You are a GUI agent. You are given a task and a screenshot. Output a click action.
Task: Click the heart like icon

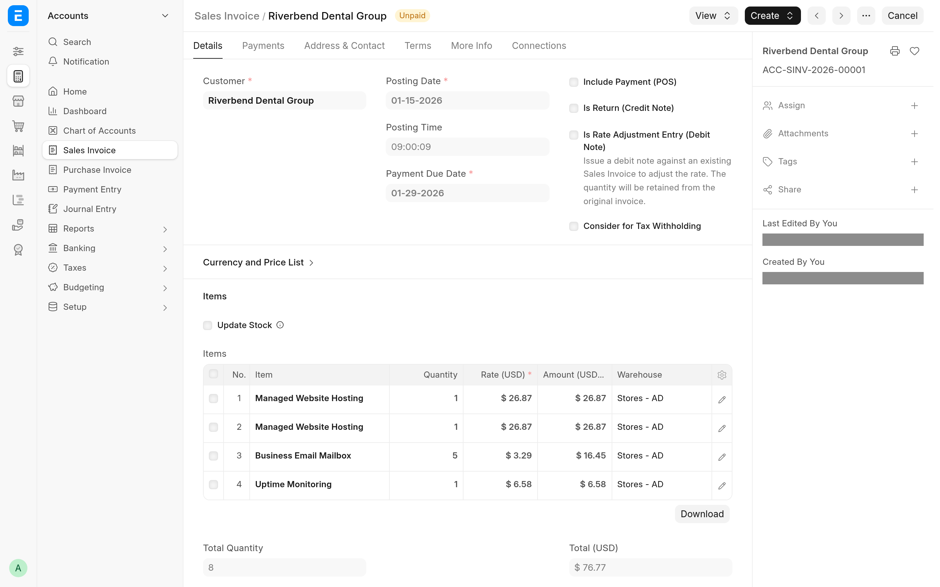pyautogui.click(x=914, y=51)
